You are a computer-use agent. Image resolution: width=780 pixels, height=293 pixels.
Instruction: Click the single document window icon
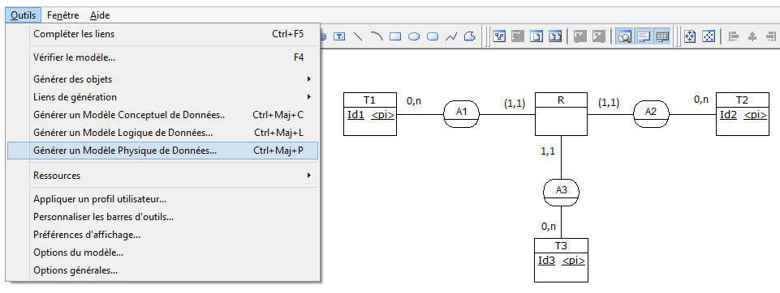click(x=537, y=36)
